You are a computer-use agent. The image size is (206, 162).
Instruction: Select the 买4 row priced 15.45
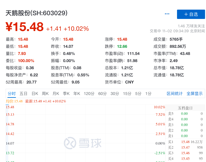pyautogui.click(x=185, y=159)
